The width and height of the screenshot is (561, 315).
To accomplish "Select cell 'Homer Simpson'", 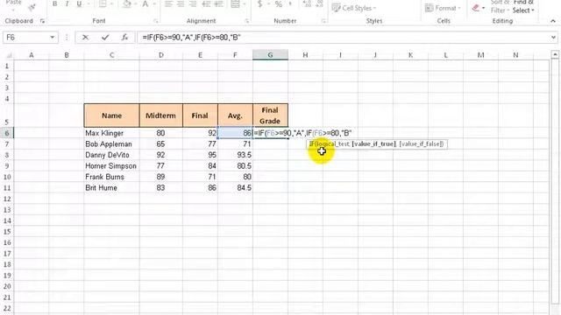I will (111, 166).
